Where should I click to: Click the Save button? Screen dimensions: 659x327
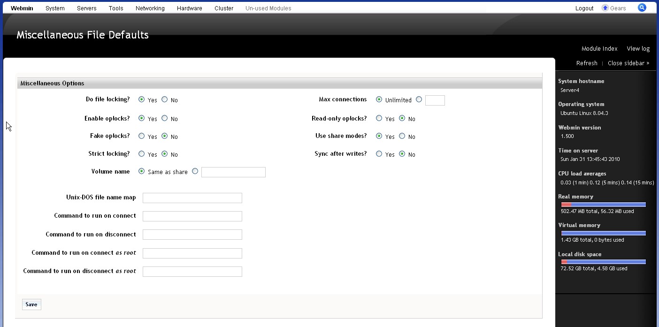31,304
